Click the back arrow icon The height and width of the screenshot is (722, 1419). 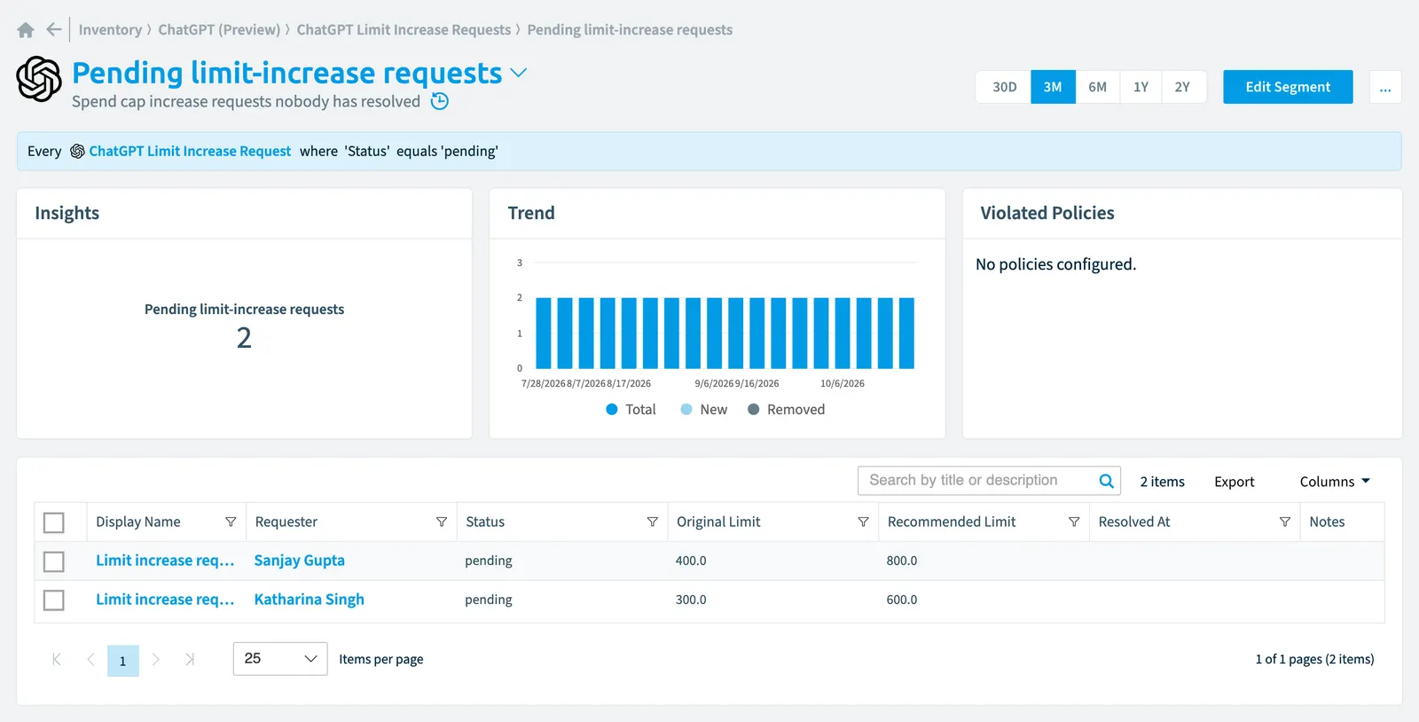click(x=54, y=29)
